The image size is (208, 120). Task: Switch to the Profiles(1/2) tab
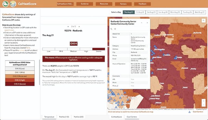tap(64, 117)
